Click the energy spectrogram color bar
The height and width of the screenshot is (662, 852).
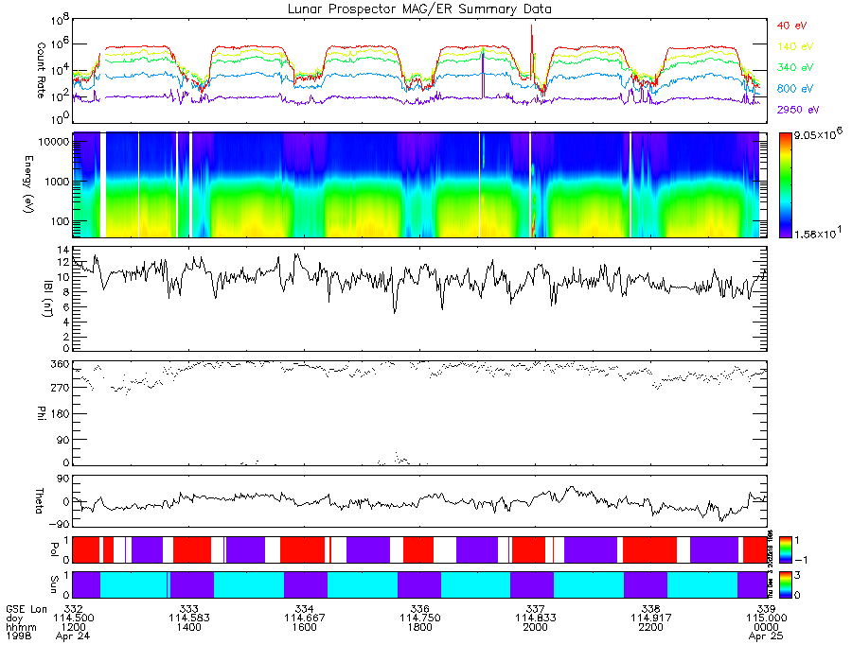(x=785, y=185)
